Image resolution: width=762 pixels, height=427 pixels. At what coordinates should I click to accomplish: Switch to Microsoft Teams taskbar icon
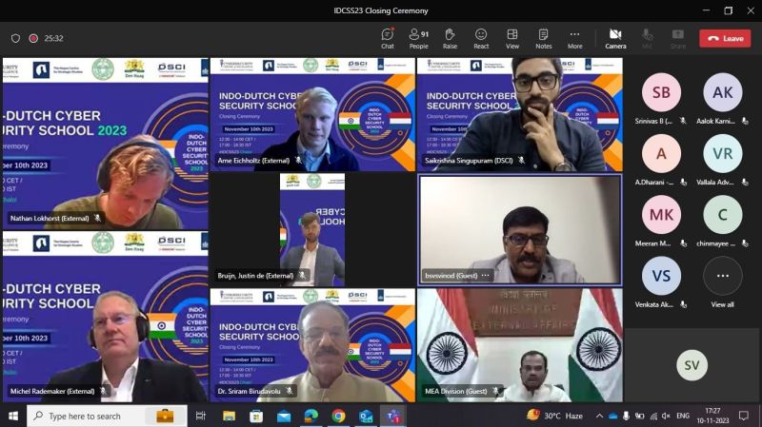point(393,416)
